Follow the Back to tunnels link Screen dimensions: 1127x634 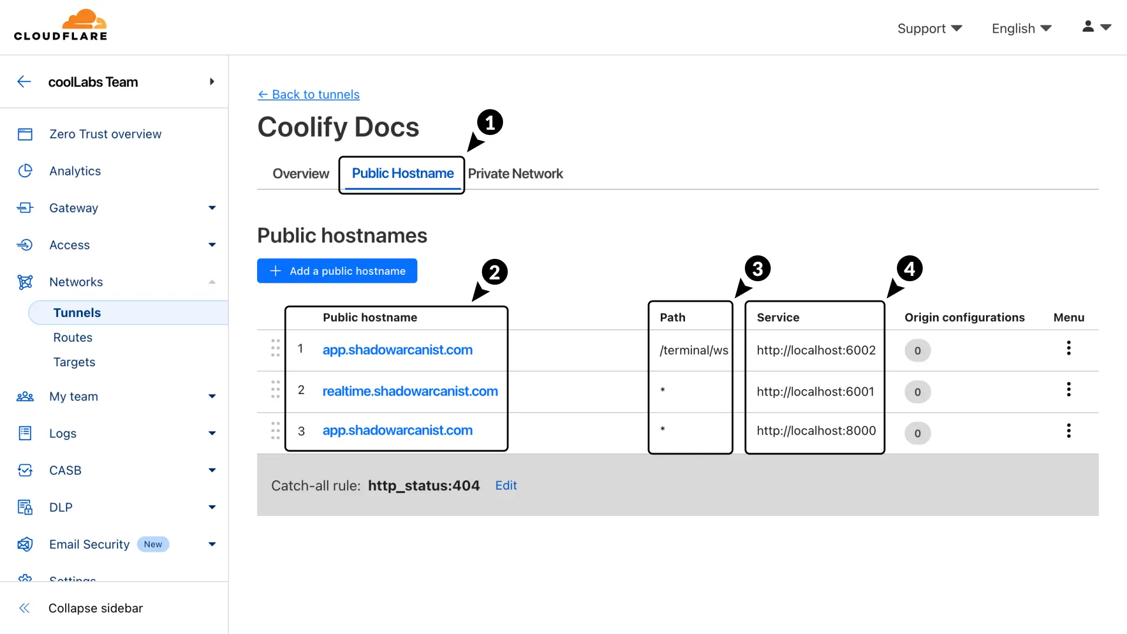(x=309, y=95)
